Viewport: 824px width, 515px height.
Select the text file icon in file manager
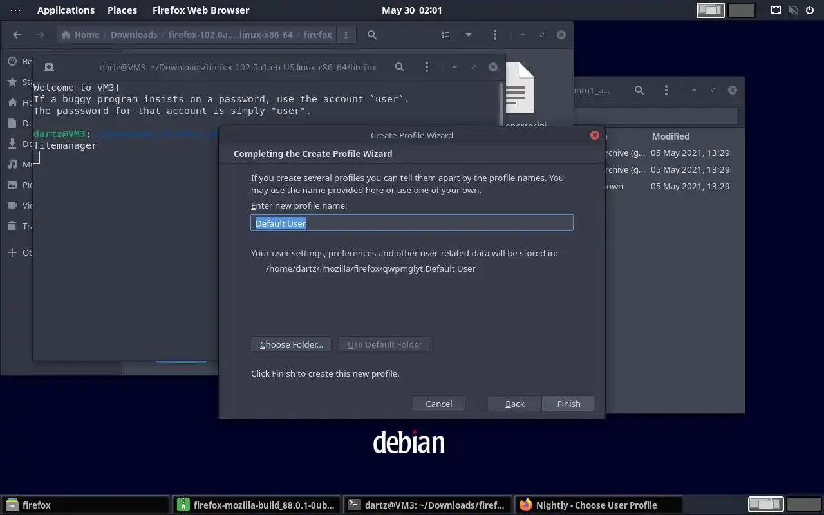point(520,88)
